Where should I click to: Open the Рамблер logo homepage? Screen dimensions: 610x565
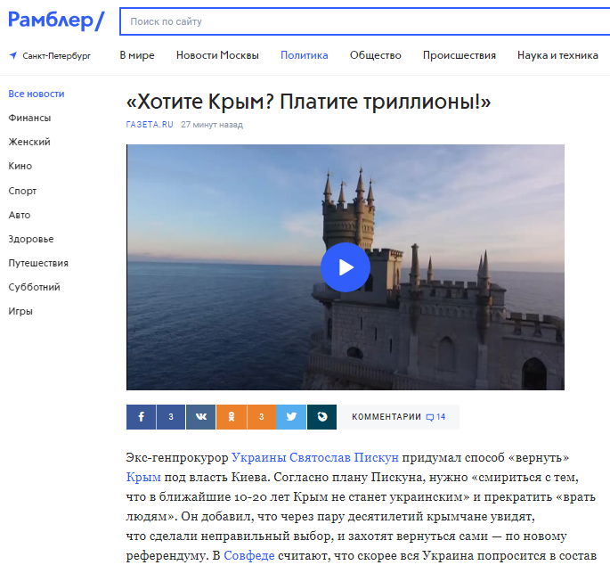(56, 20)
